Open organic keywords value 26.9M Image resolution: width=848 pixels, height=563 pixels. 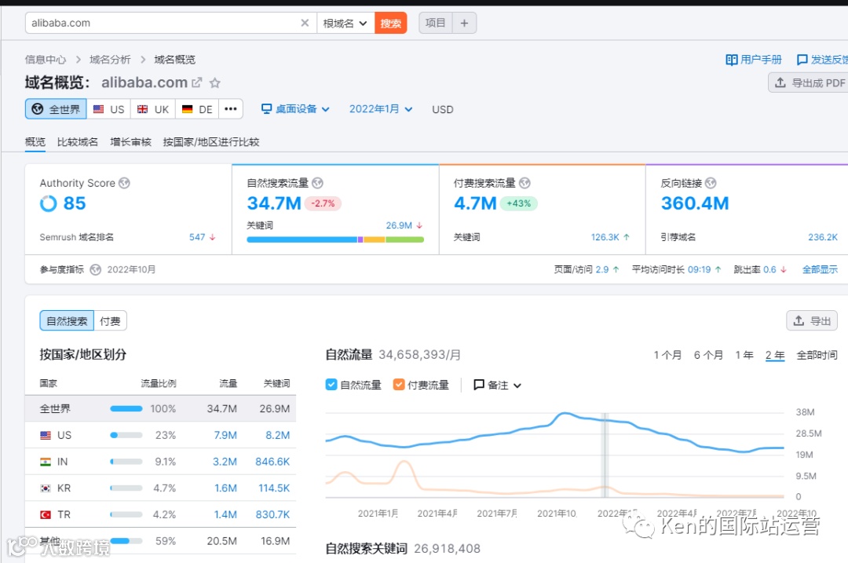399,225
